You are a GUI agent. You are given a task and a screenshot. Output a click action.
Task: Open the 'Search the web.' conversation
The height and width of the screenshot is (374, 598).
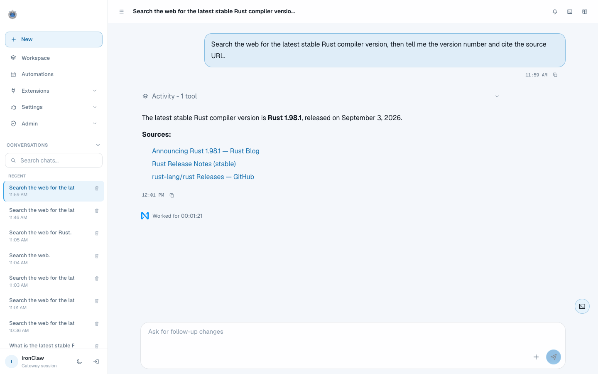[x=54, y=259]
